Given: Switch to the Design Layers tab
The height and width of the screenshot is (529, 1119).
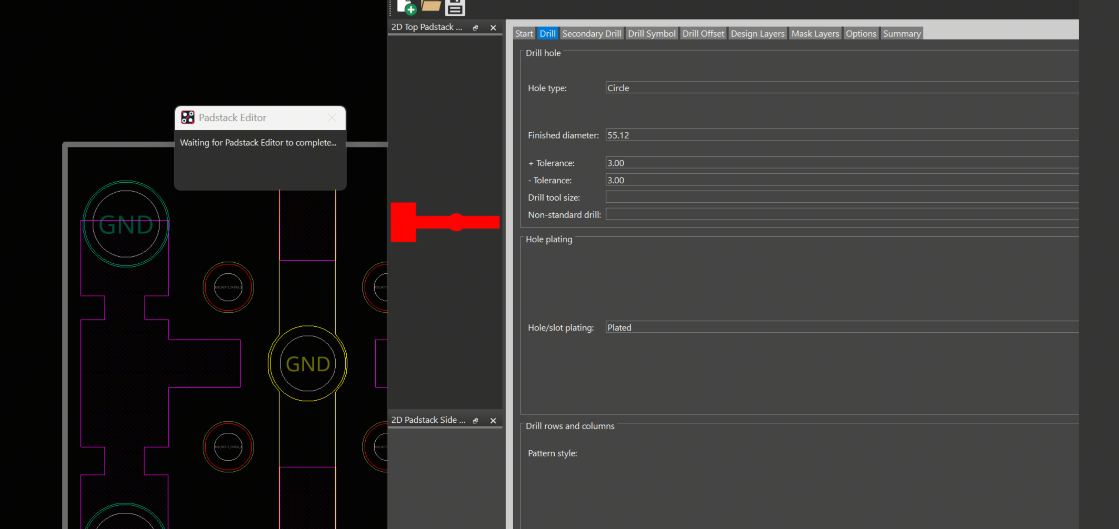Looking at the screenshot, I should (757, 33).
